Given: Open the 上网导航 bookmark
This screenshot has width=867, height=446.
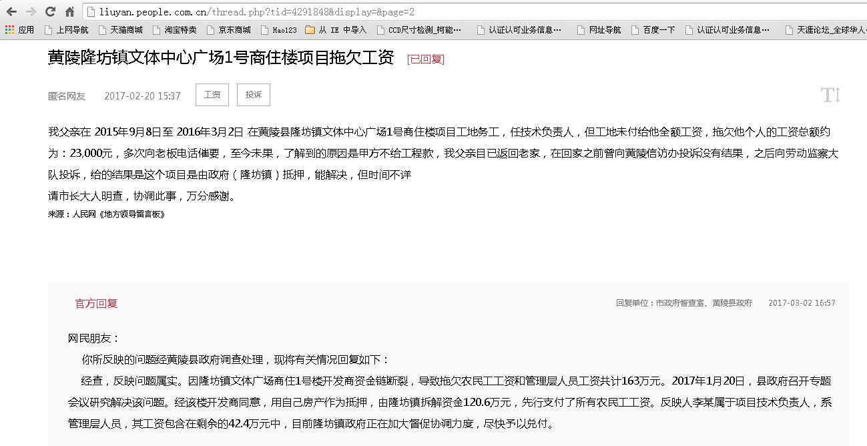Looking at the screenshot, I should (66, 30).
